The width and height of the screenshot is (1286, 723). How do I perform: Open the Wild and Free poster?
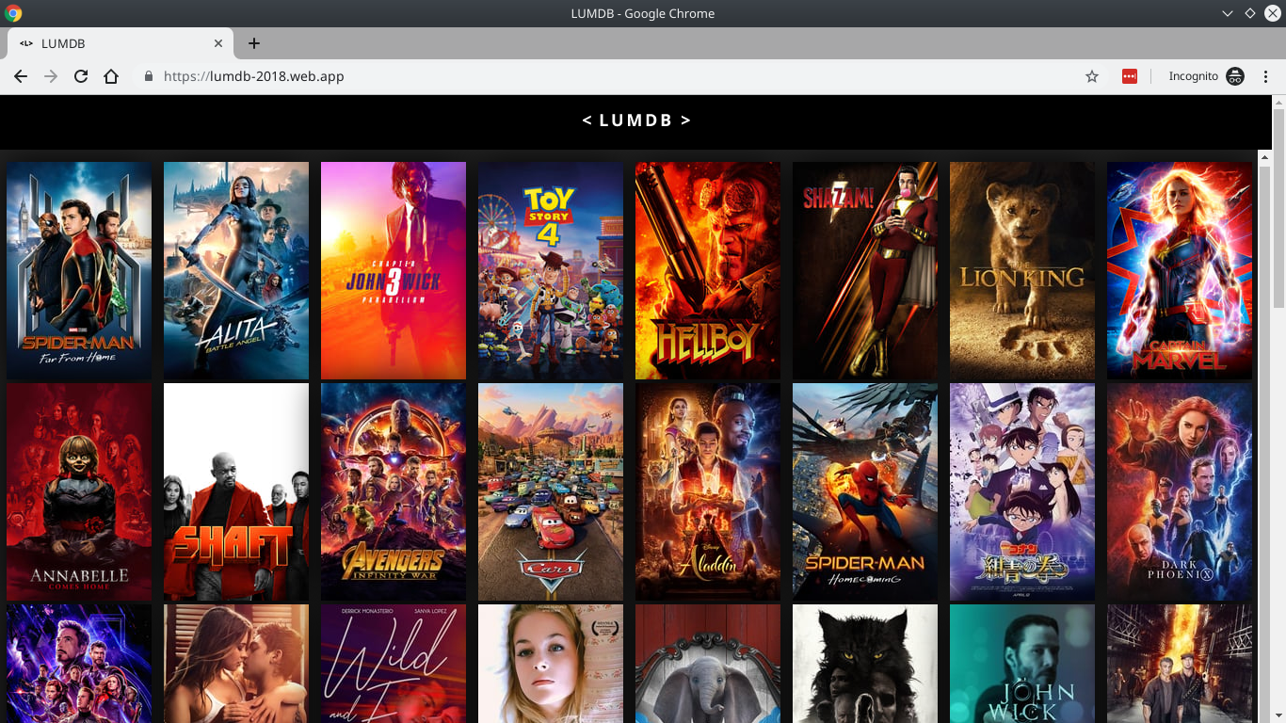(x=394, y=664)
